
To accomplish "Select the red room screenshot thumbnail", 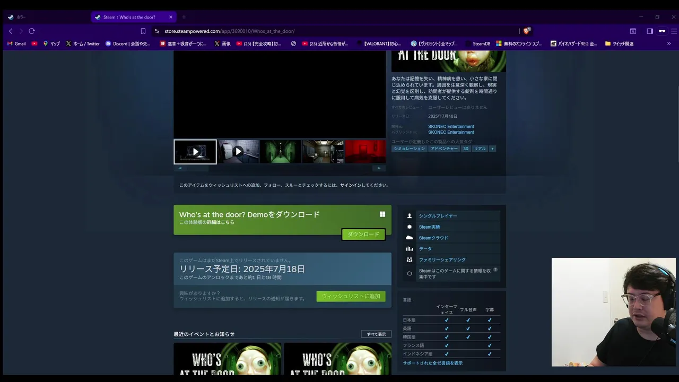I will [365, 152].
